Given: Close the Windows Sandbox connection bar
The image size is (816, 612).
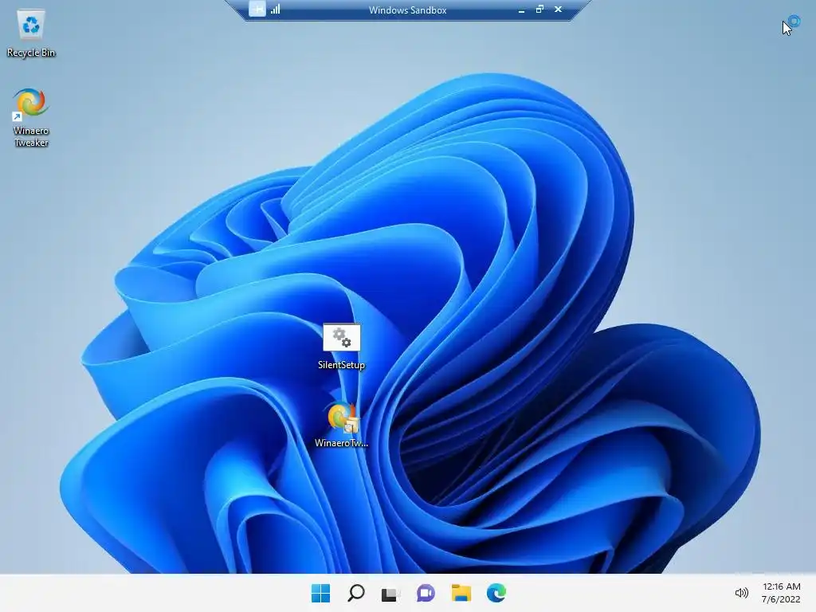Looking at the screenshot, I should tap(558, 9).
